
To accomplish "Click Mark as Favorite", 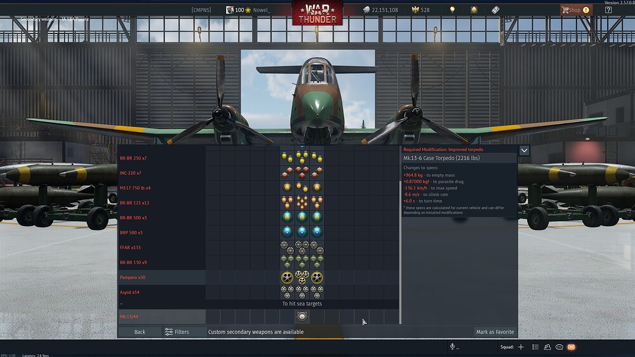I will tap(495, 332).
